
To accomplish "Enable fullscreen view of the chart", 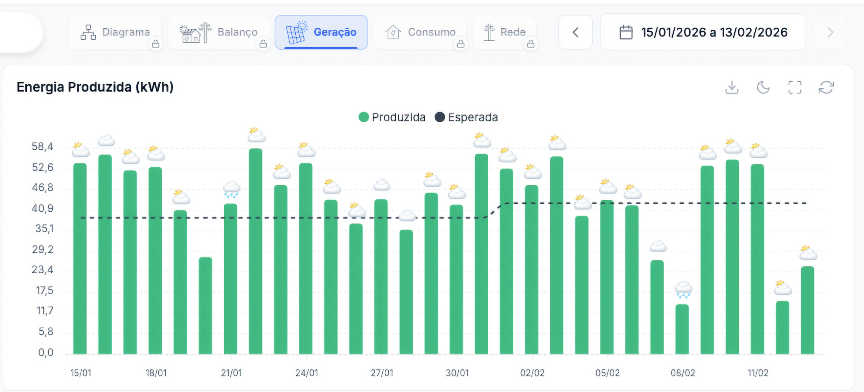I will click(x=794, y=87).
